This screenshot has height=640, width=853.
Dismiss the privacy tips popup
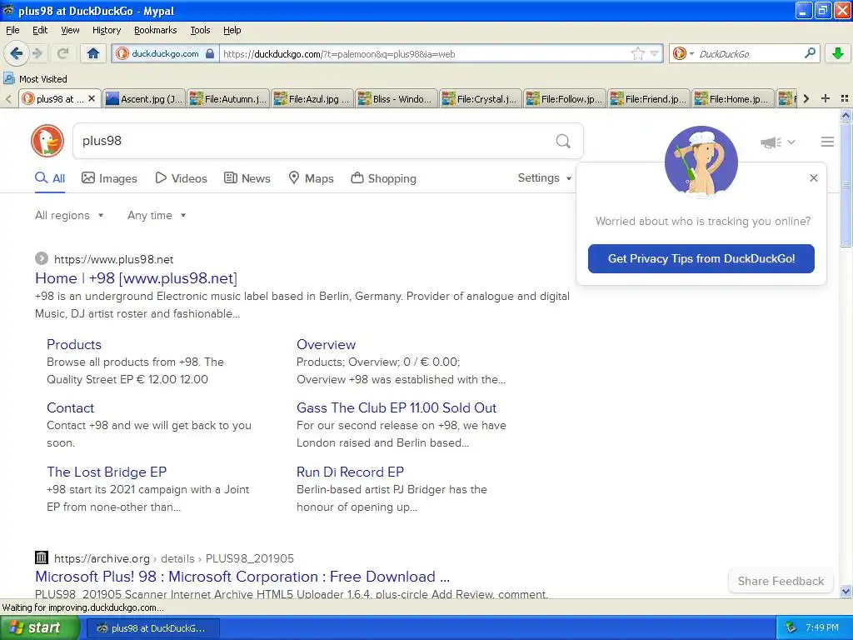pos(814,178)
